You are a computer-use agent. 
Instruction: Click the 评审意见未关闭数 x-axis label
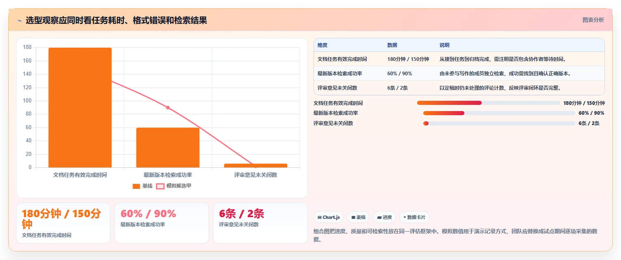[255, 175]
